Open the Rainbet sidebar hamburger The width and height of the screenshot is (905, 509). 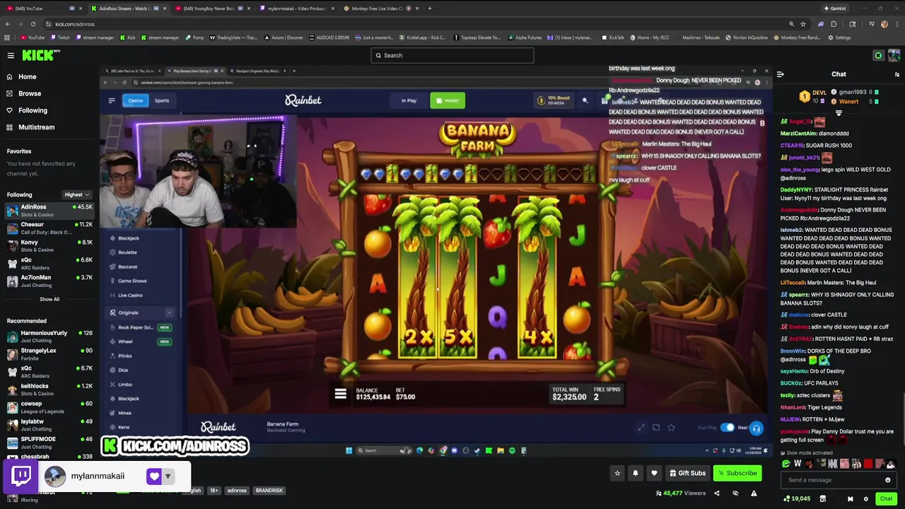click(x=112, y=100)
